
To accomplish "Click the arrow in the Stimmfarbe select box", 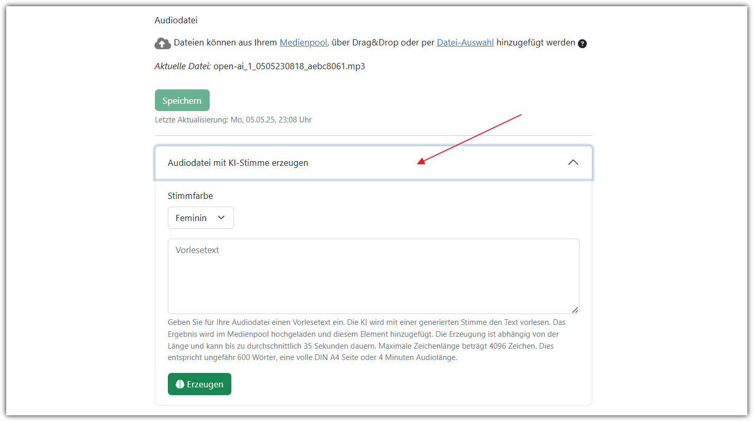I will 222,218.
